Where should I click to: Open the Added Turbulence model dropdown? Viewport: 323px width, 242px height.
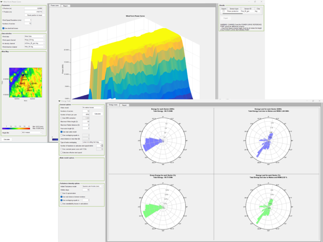[93, 186]
